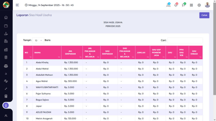Image resolution: width=216 pixels, height=121 pixels.
Task: Click the Cetak button
Action: [204, 15]
